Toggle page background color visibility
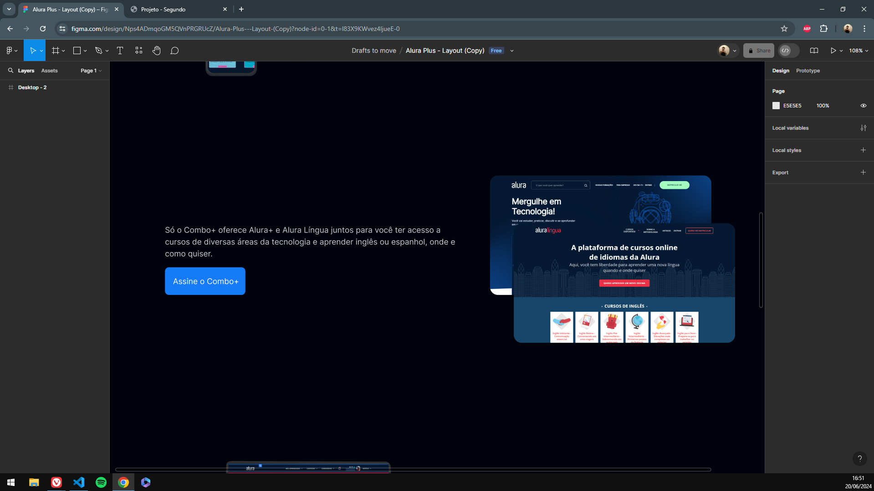Image resolution: width=874 pixels, height=491 pixels. coord(863,106)
